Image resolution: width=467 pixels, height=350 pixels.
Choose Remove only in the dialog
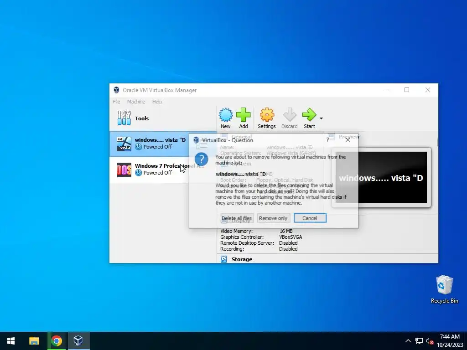273,218
